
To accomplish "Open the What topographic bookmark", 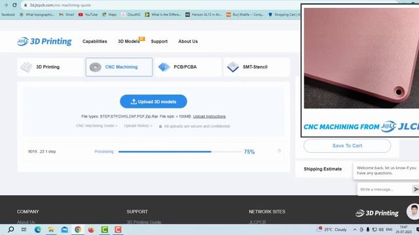I will tap(37, 14).
